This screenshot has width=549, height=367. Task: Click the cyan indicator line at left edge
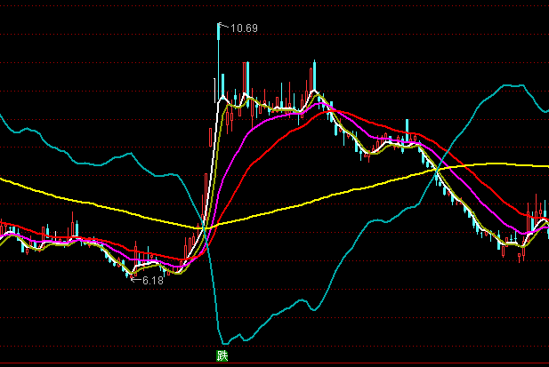(x=4, y=118)
